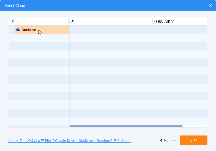Click the はい confirm button
The width and height of the screenshot is (216, 151).
[193, 140]
